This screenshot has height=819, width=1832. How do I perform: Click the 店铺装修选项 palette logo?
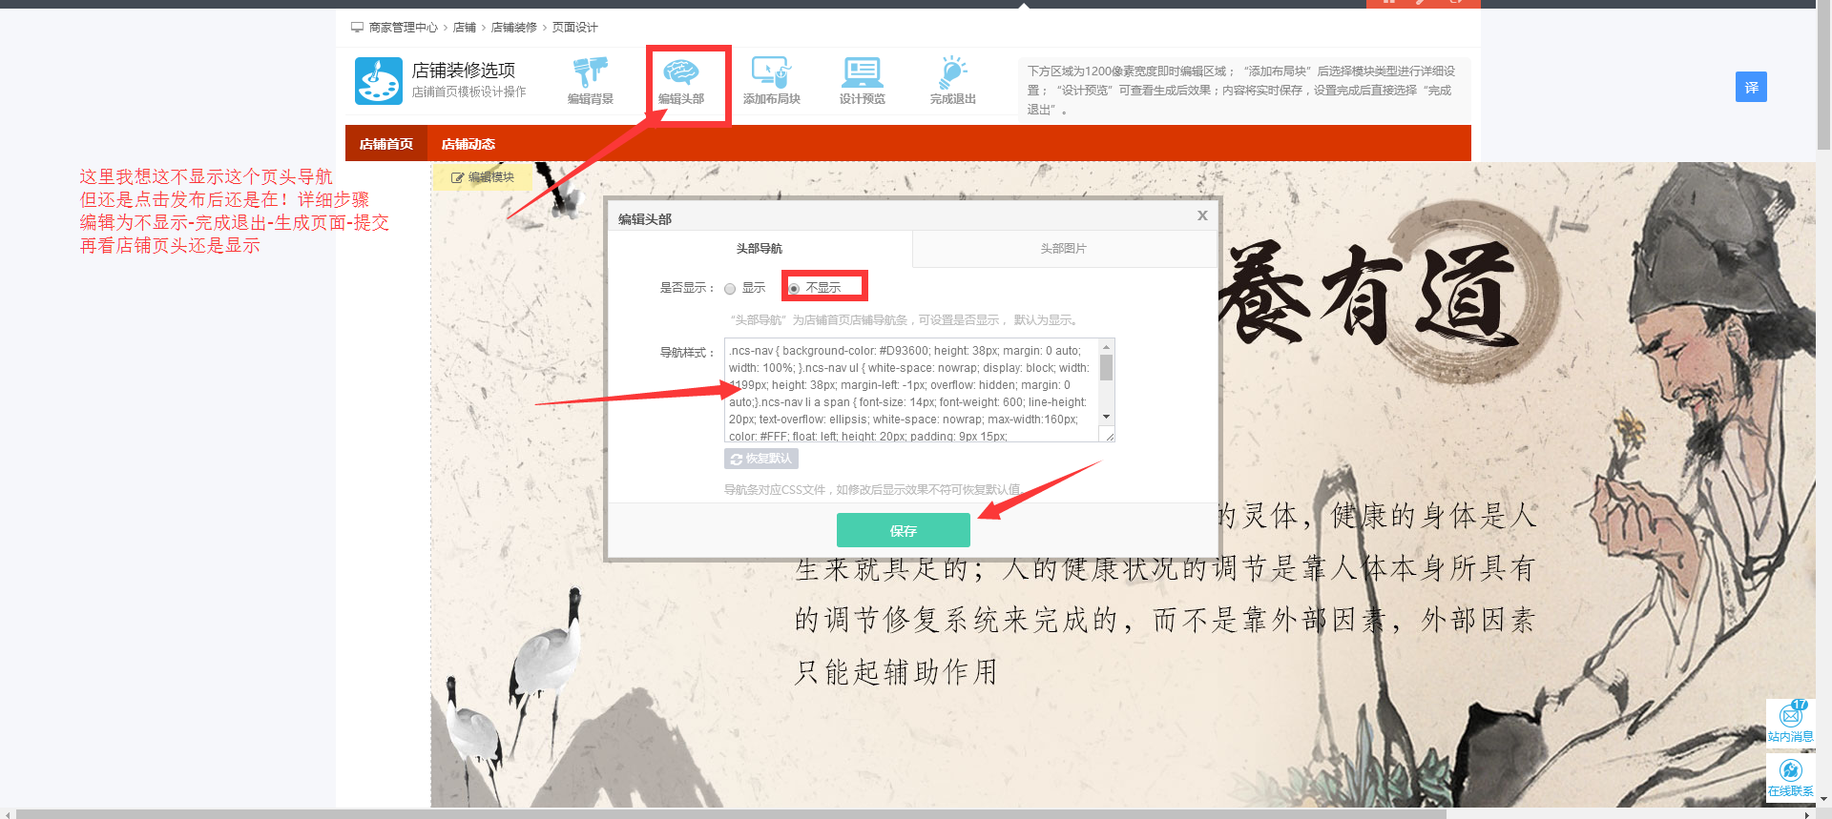[379, 81]
